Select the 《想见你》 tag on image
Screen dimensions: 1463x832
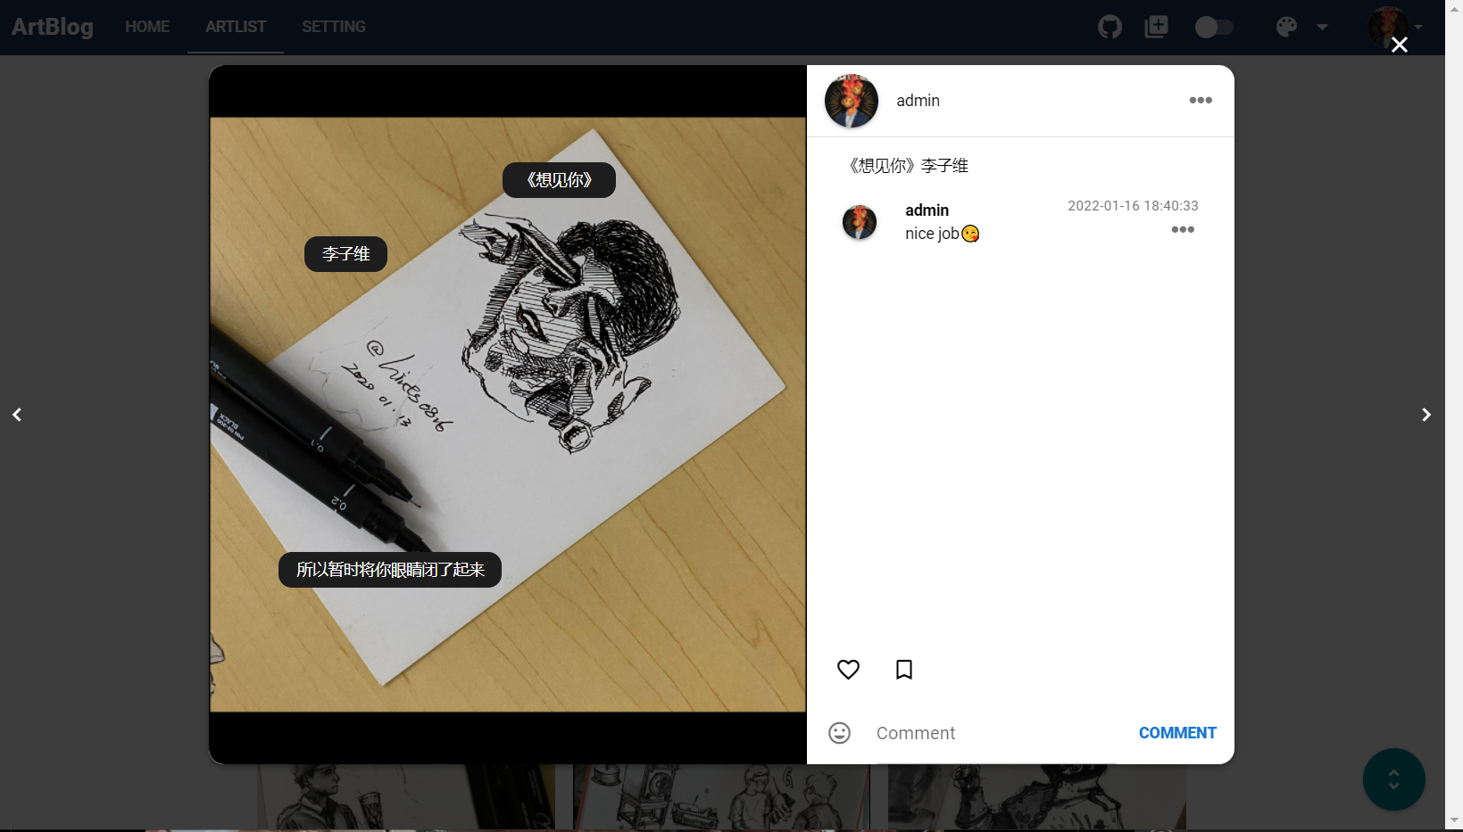point(559,180)
